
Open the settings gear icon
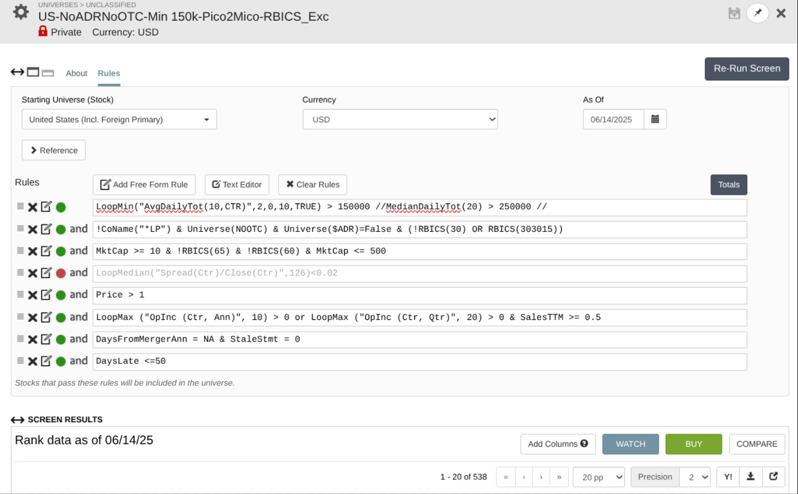point(21,12)
